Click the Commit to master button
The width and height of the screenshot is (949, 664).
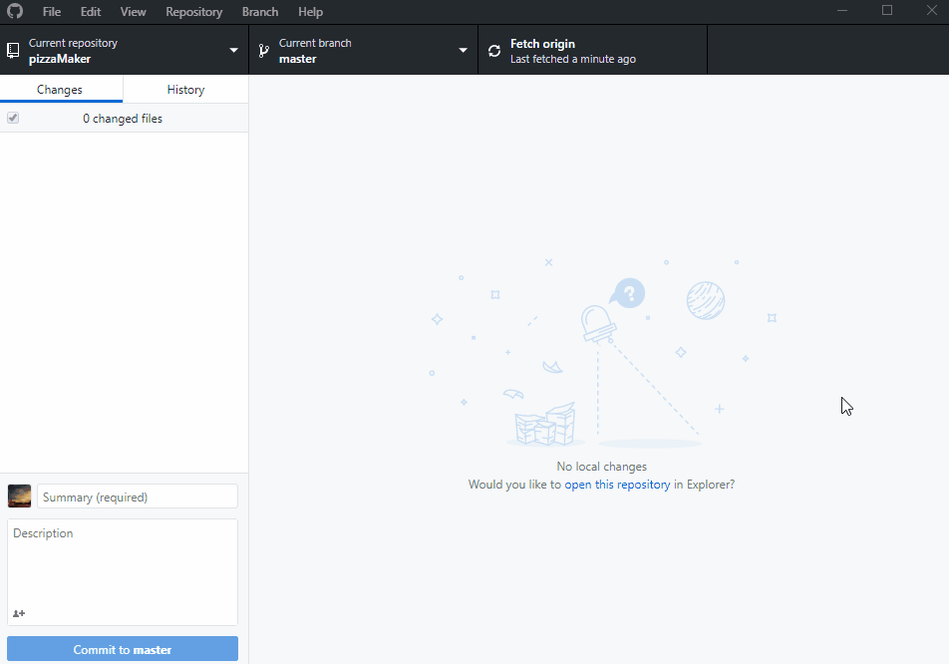(123, 649)
